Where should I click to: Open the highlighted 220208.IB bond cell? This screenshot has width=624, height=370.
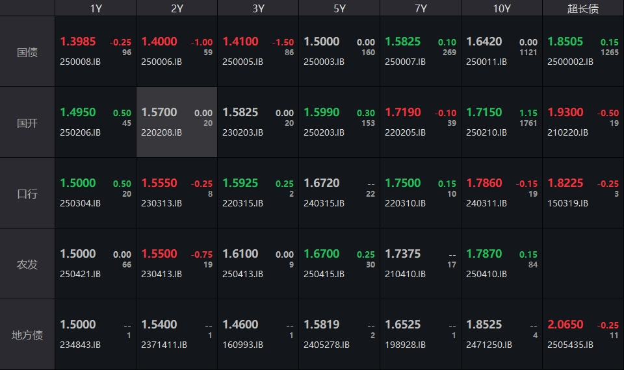coord(176,122)
